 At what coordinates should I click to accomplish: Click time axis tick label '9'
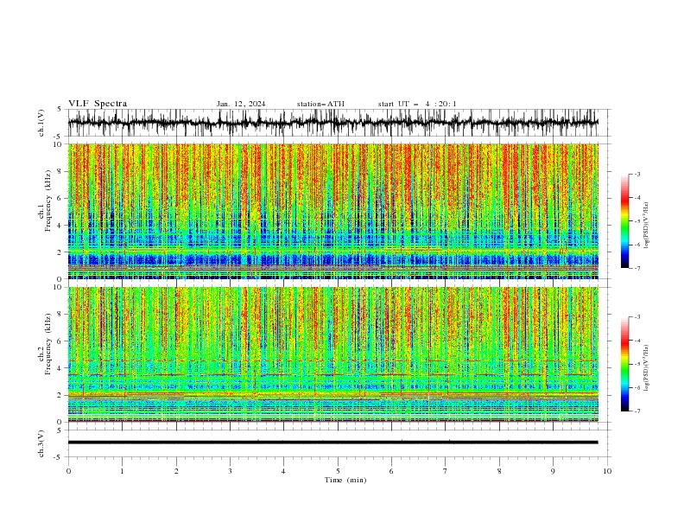tap(553, 471)
